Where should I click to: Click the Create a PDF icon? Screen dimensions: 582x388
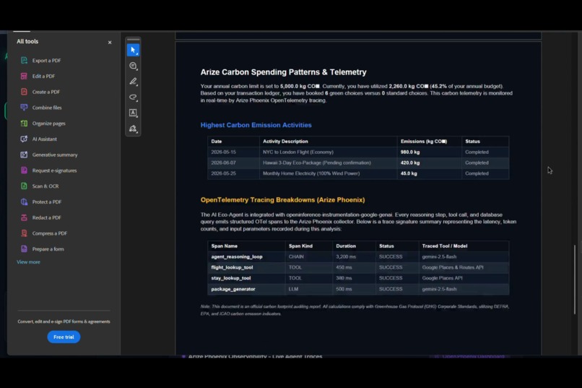24,92
